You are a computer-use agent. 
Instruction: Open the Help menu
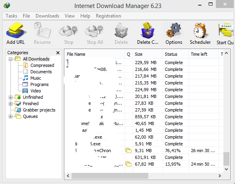(x=85, y=16)
